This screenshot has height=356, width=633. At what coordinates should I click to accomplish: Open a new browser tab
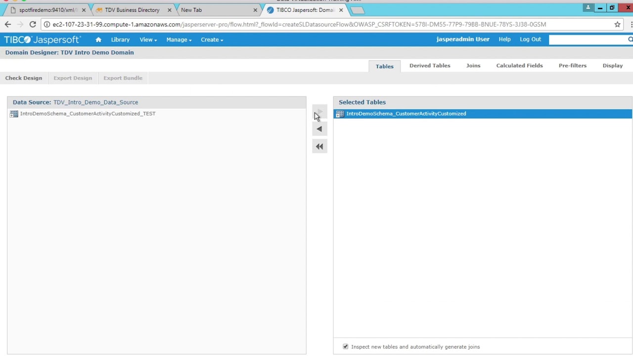point(357,10)
